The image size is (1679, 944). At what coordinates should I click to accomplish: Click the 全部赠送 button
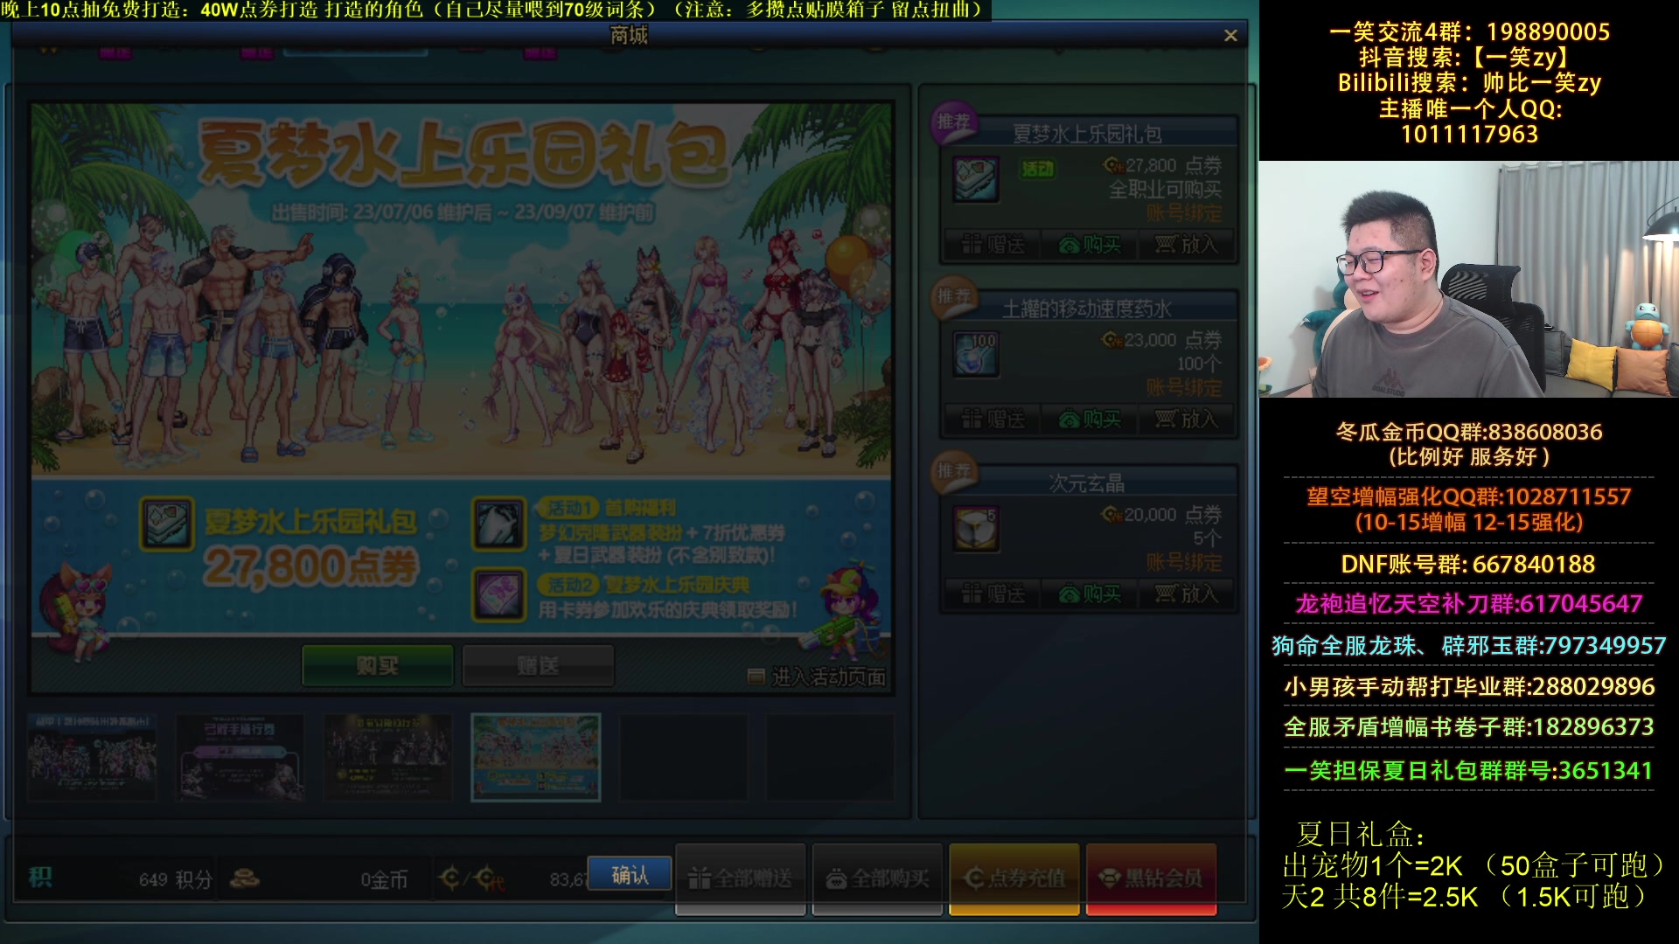coord(741,878)
